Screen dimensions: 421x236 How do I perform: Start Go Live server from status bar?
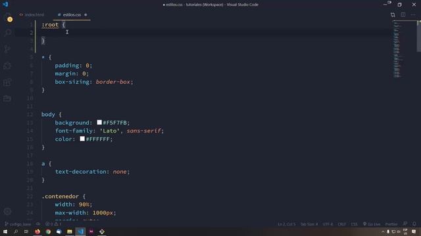point(372,224)
